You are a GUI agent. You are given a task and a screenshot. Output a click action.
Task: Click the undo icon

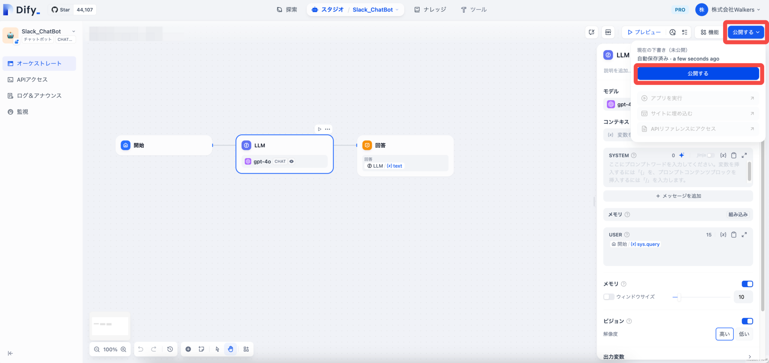click(140, 349)
